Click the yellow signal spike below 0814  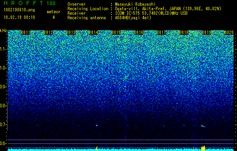97,148
